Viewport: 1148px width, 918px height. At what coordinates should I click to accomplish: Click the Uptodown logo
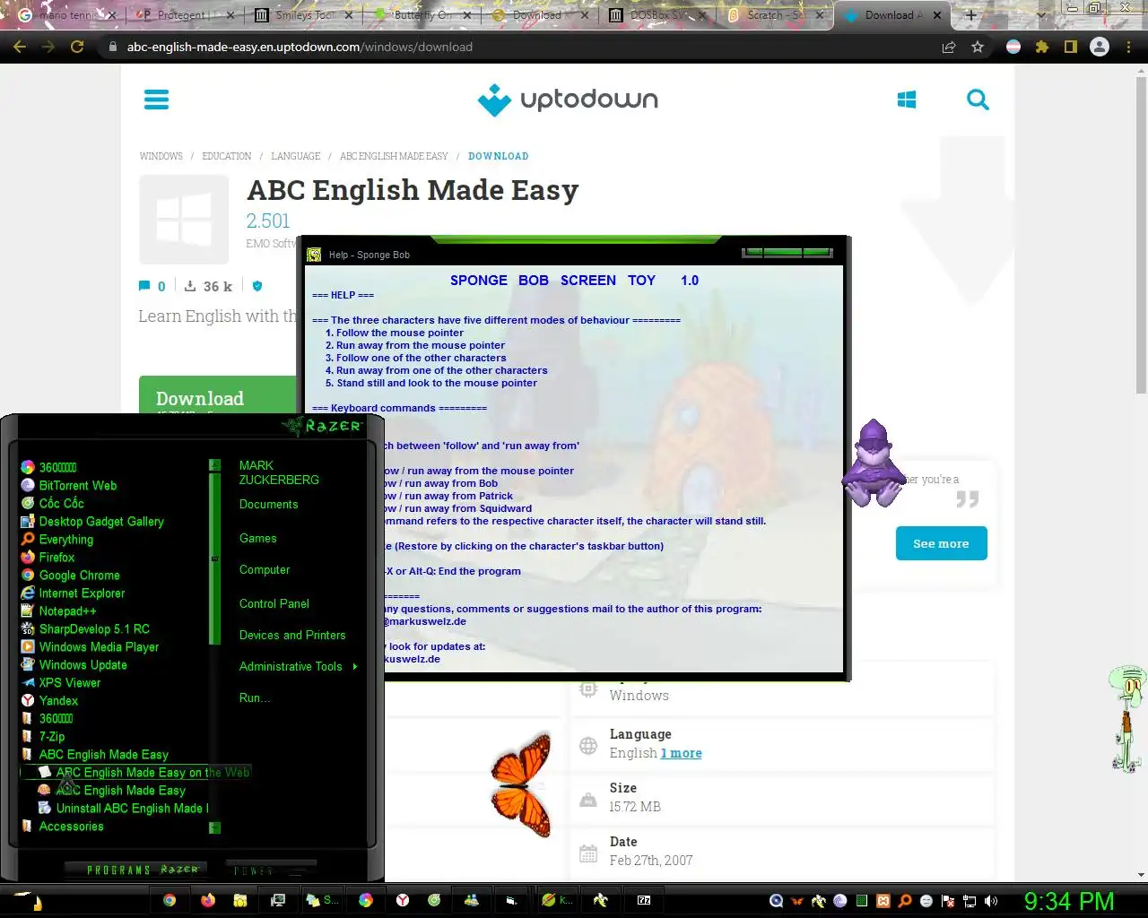point(568,100)
